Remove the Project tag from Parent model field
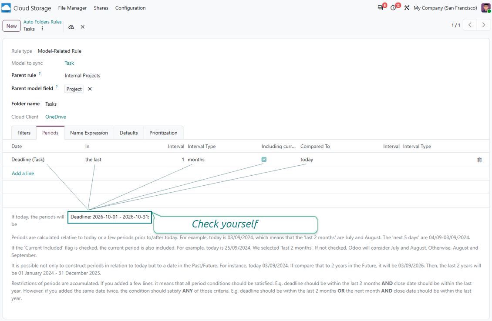 [90, 89]
